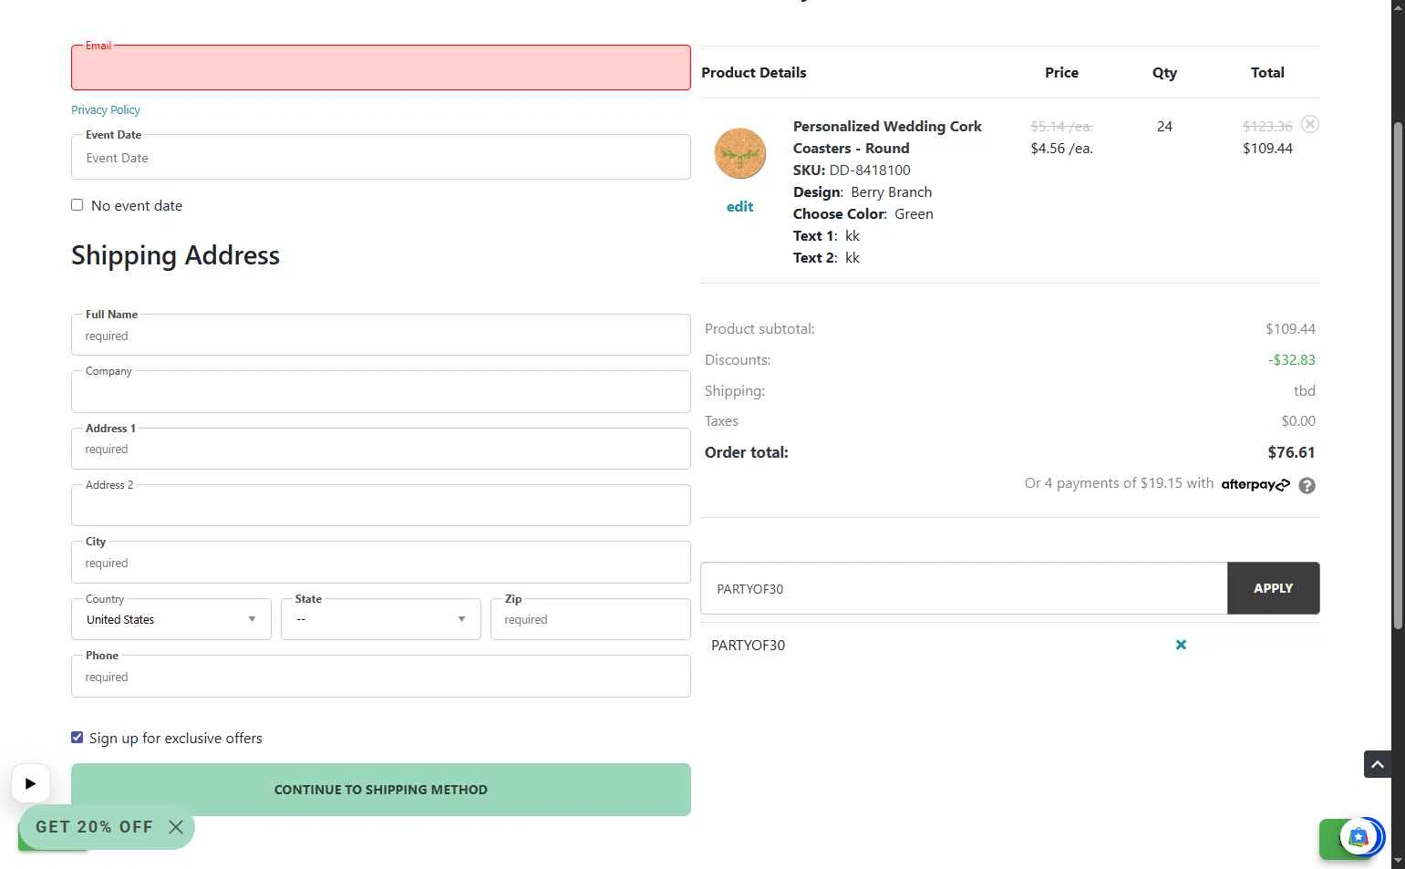Click the Afterpay help question mark icon

pos(1307,485)
